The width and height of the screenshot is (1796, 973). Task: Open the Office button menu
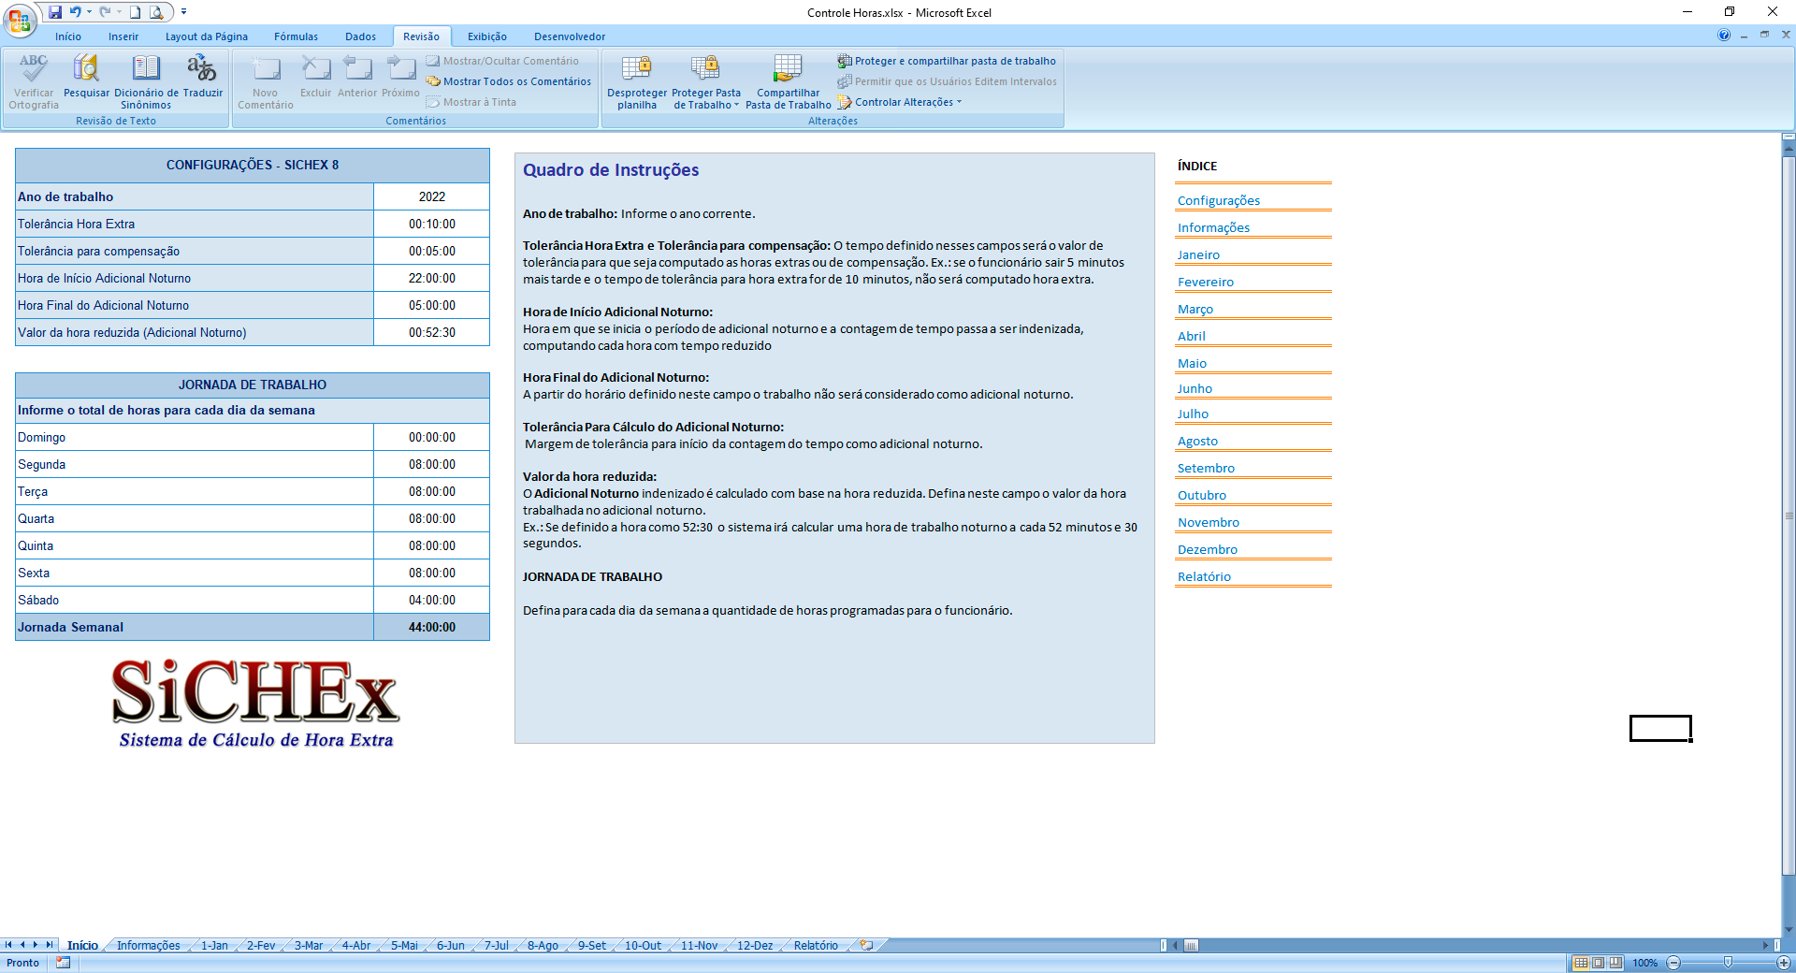(x=20, y=19)
